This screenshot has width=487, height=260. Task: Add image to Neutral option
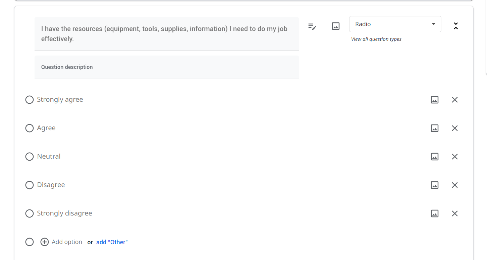(x=434, y=157)
